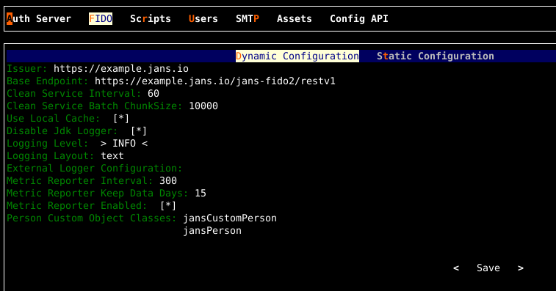Select the Dynamic Configuration tab
Image resolution: width=556 pixels, height=291 pixels.
pos(297,56)
